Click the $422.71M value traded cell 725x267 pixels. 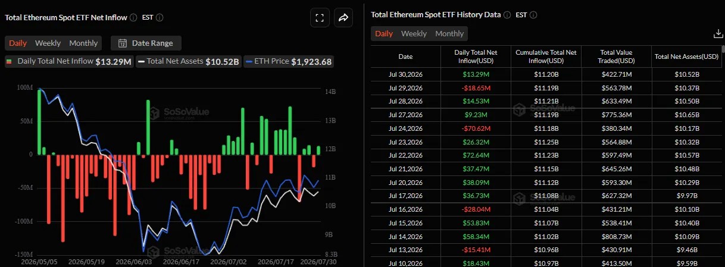pos(617,74)
